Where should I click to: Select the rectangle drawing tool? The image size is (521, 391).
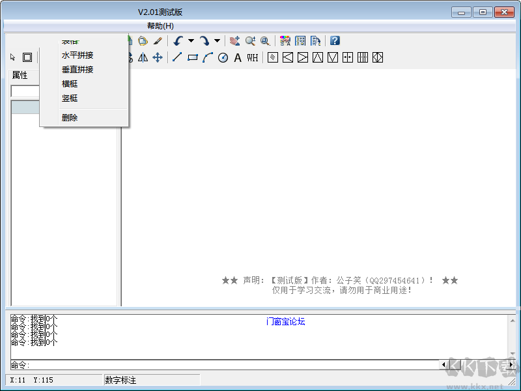[193, 57]
